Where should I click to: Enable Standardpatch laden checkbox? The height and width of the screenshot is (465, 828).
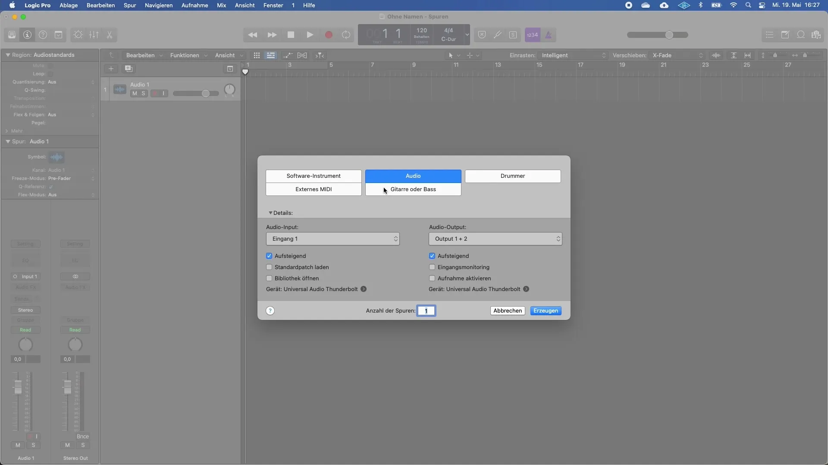[x=269, y=267]
